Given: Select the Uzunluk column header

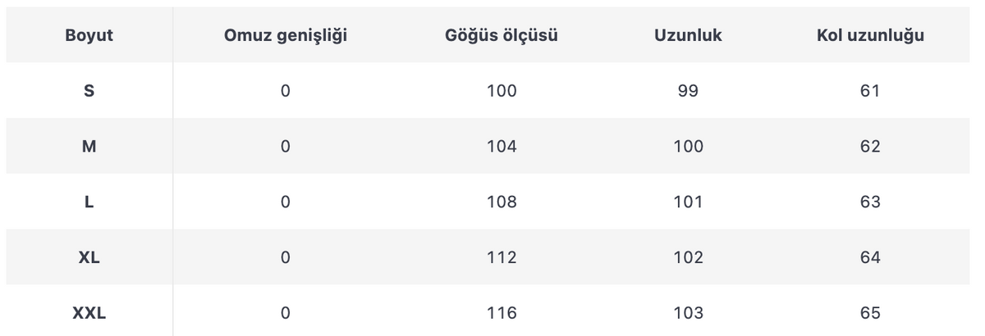Looking at the screenshot, I should click(x=688, y=36).
